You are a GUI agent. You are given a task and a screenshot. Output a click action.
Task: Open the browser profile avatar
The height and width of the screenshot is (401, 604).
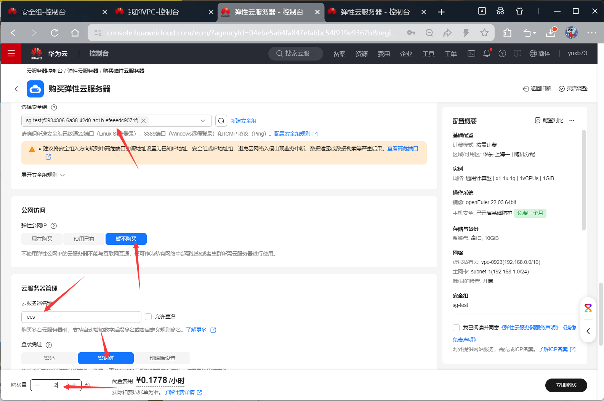pyautogui.click(x=571, y=33)
